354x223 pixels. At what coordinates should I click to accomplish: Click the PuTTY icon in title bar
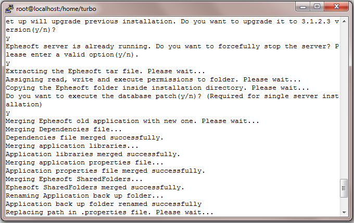[9, 9]
